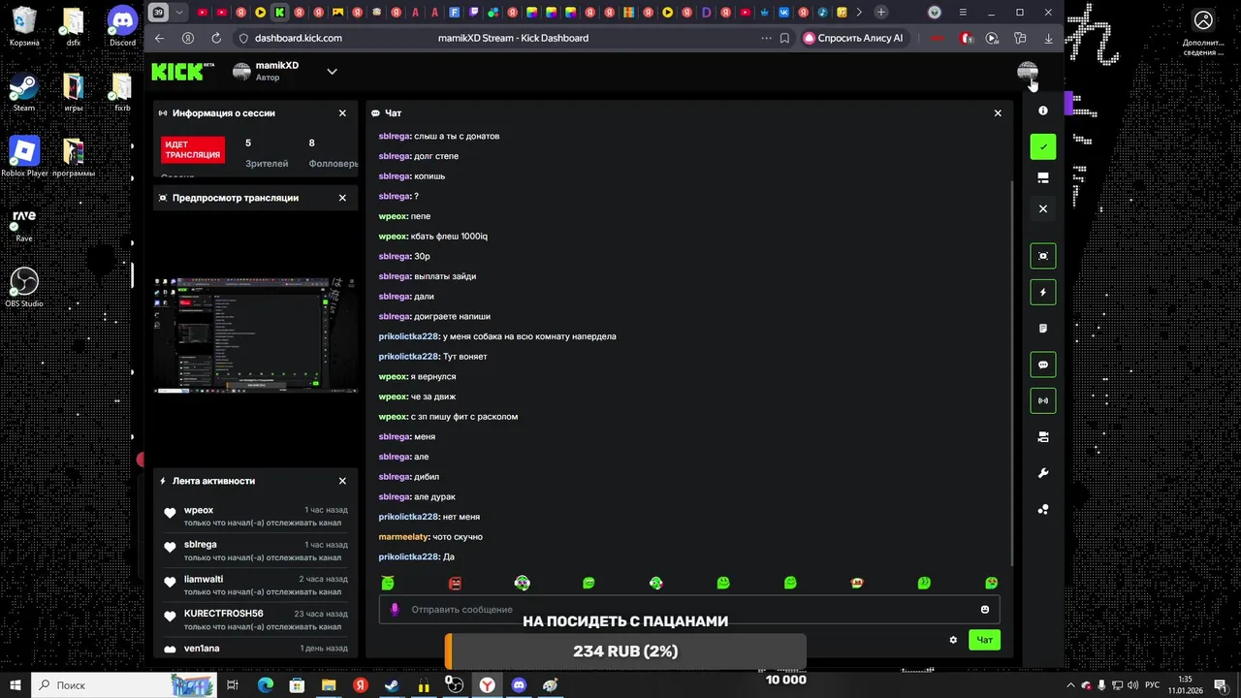Open the notes document sidebar icon
The image size is (1241, 698).
point(1043,329)
